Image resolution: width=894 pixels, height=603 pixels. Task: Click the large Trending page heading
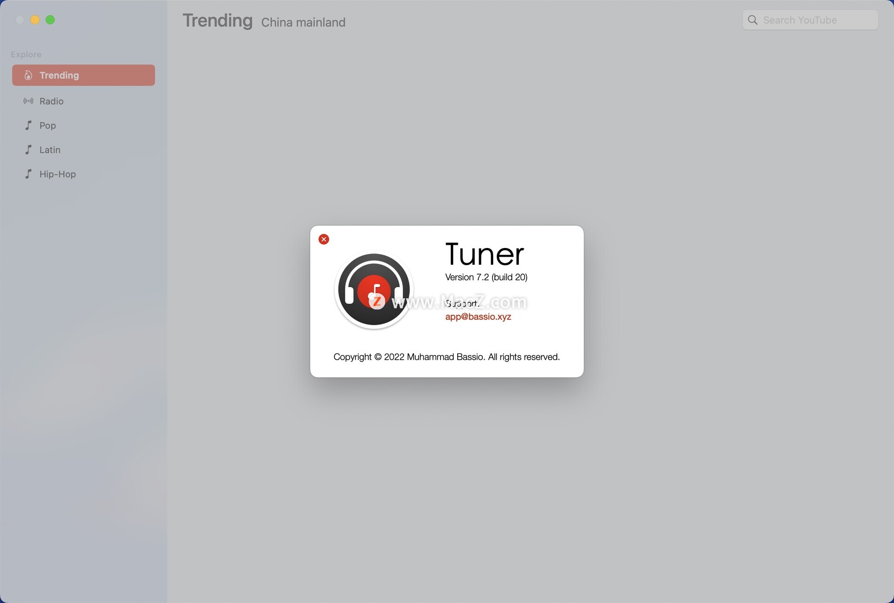pyautogui.click(x=217, y=20)
